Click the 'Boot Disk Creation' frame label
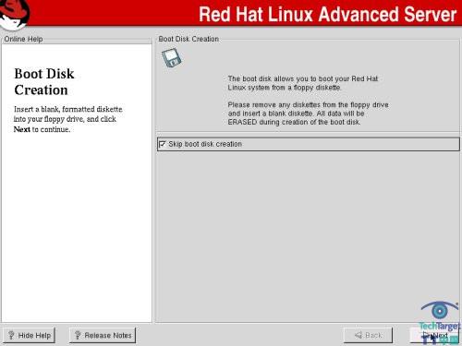 [x=188, y=39]
